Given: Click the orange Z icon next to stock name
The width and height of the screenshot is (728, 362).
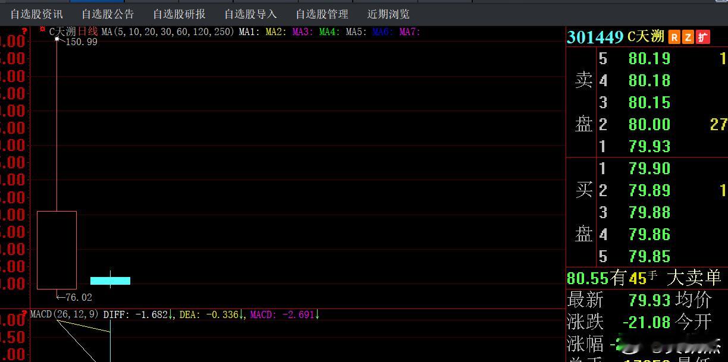Looking at the screenshot, I should click(688, 37).
